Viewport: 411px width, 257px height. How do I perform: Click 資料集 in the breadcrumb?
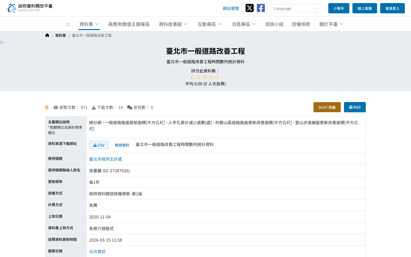pos(61,35)
